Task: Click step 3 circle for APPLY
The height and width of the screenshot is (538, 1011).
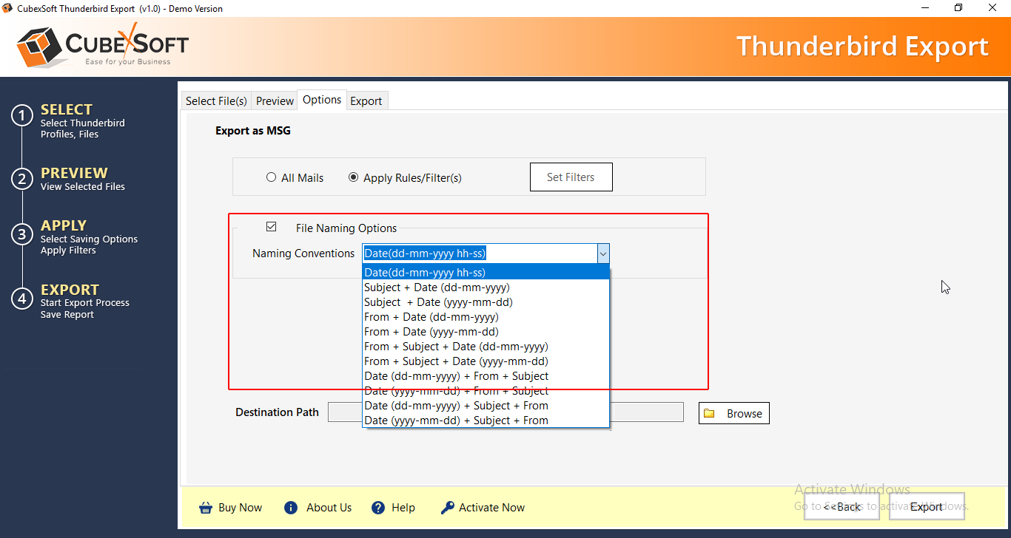Action: pyautogui.click(x=22, y=235)
